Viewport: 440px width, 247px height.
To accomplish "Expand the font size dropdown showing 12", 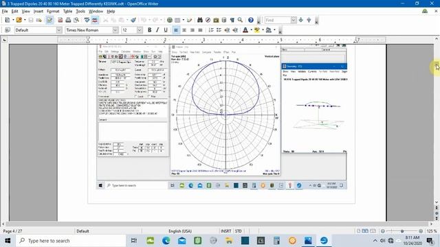I will tap(140, 30).
